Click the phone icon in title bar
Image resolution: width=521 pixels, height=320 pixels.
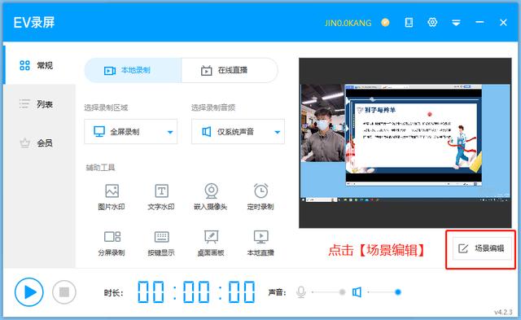point(409,22)
